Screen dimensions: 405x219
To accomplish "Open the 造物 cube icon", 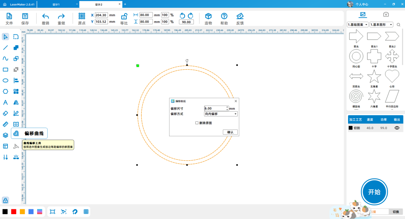I will (208, 16).
